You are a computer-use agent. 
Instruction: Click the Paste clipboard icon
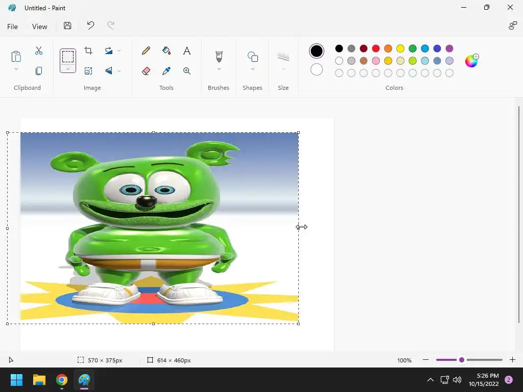pos(16,56)
